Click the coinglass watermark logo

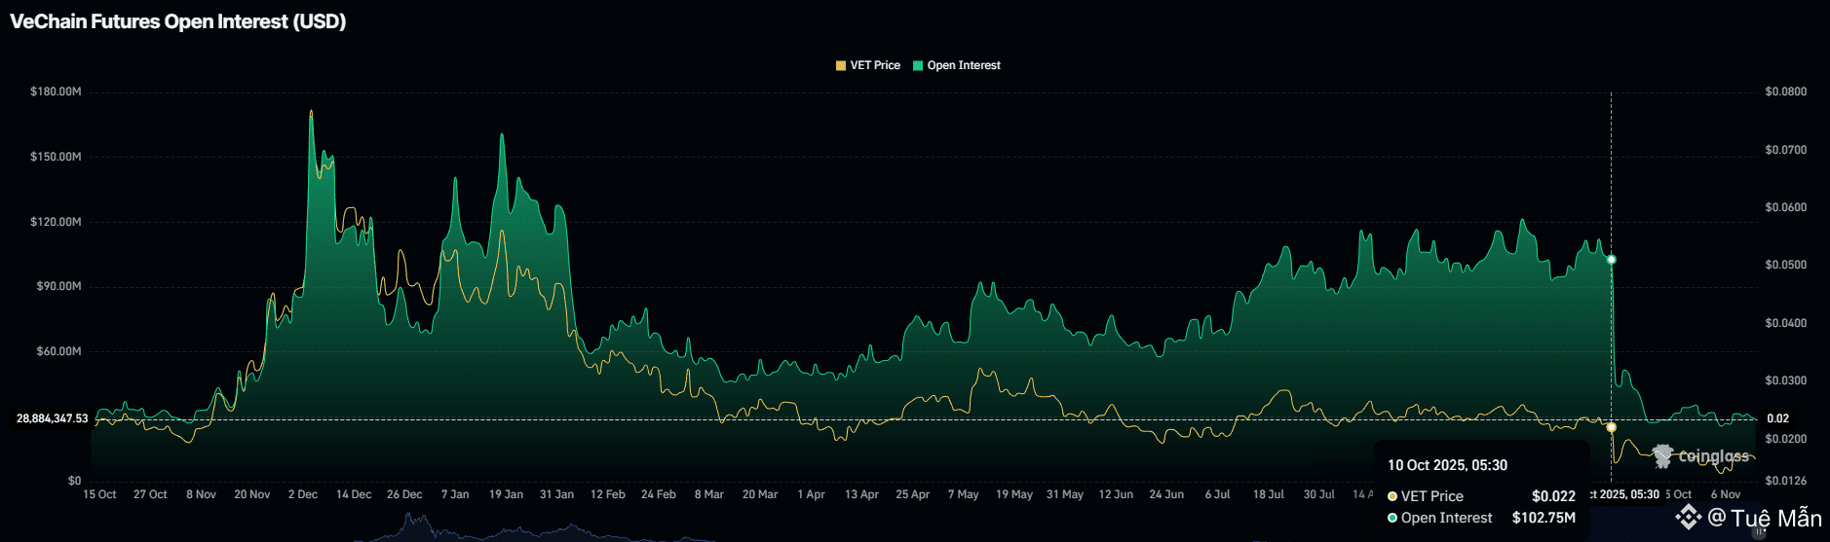(x=1662, y=455)
